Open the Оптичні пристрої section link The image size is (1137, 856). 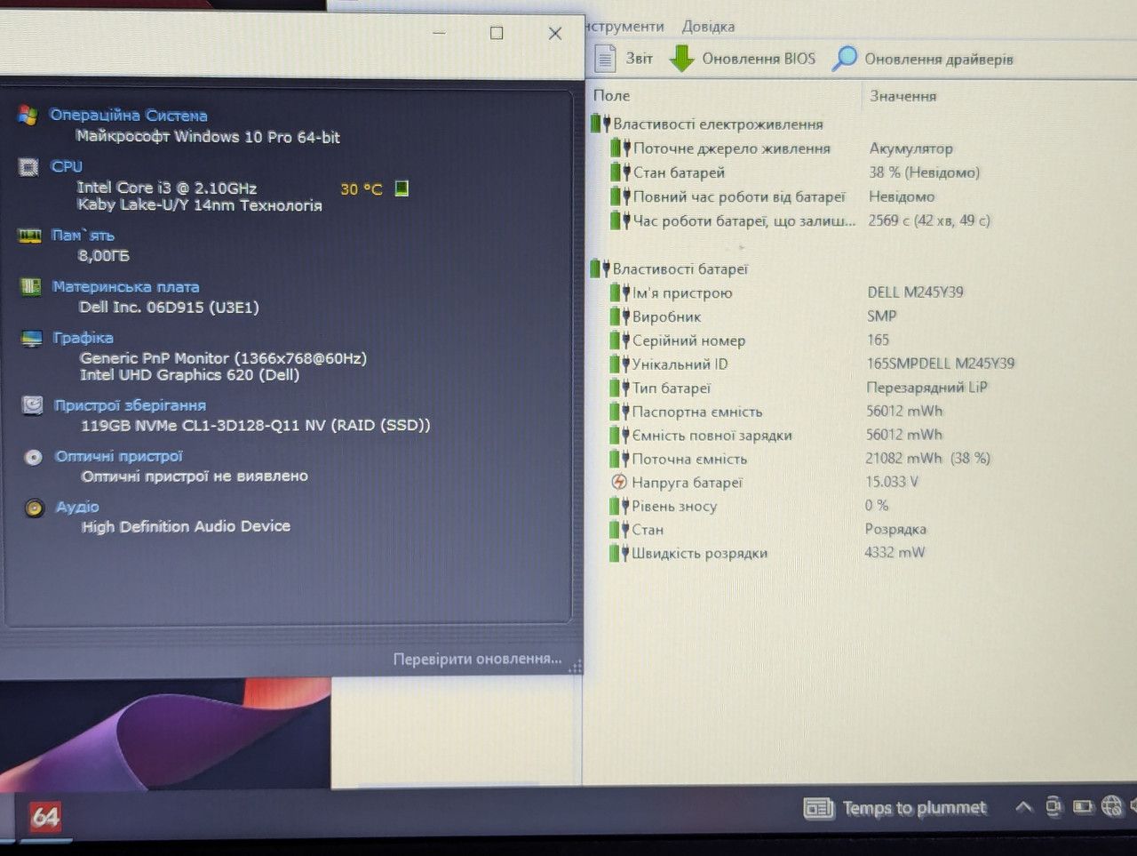119,456
